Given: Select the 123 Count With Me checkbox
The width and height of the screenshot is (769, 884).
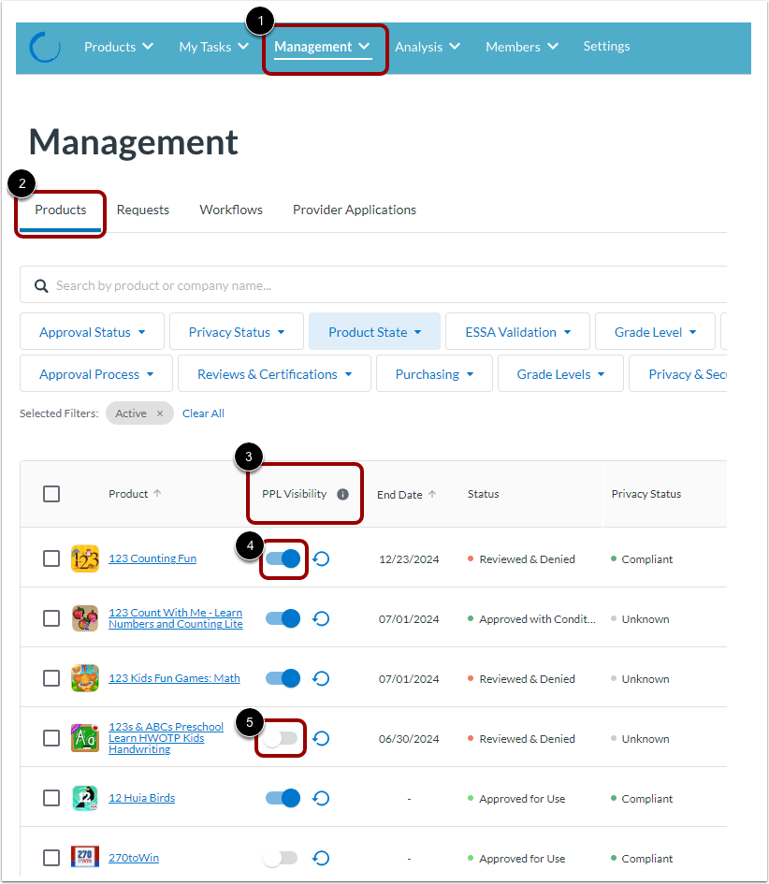Looking at the screenshot, I should 51,618.
